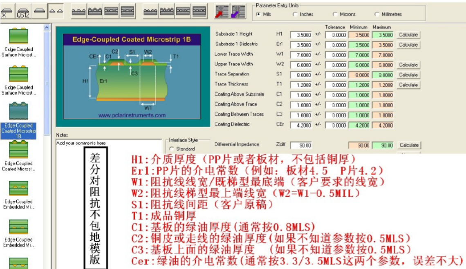Calculate the Trace Separation S1

408,75
